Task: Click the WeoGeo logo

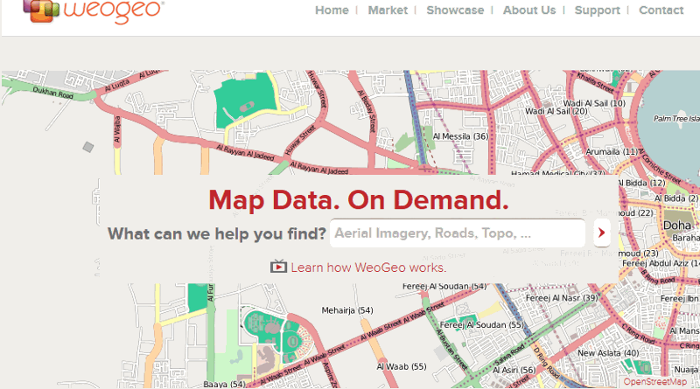Action: click(x=94, y=10)
